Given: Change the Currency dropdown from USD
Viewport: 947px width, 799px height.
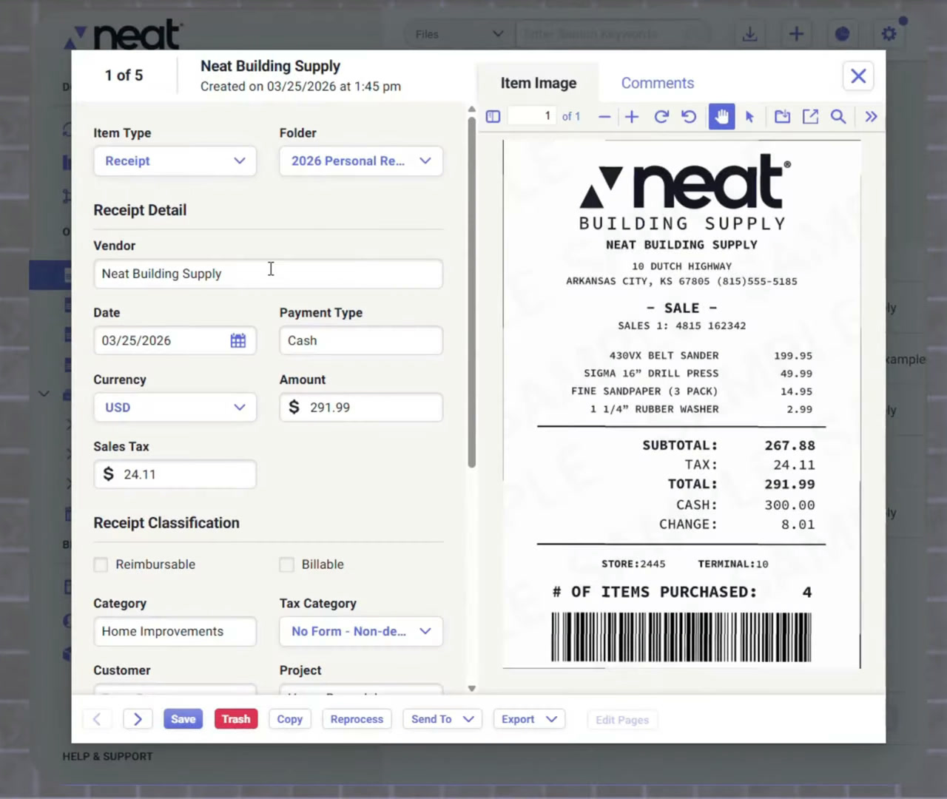Looking at the screenshot, I should click(x=175, y=408).
